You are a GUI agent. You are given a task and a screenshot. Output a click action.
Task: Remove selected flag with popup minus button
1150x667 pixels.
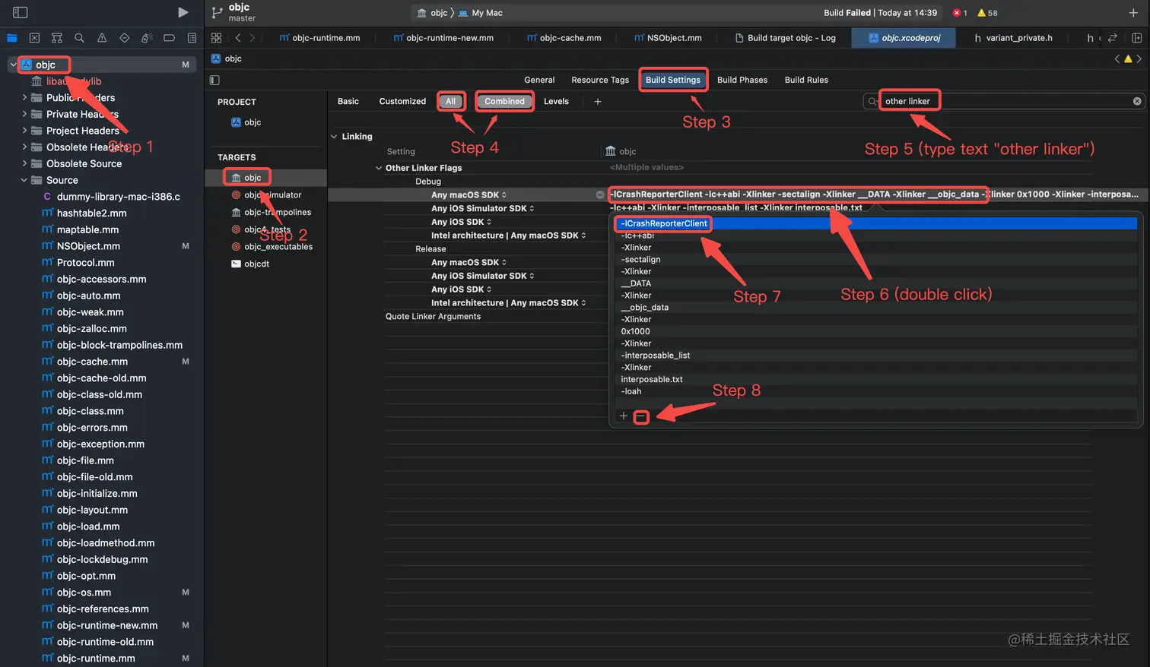(x=641, y=417)
